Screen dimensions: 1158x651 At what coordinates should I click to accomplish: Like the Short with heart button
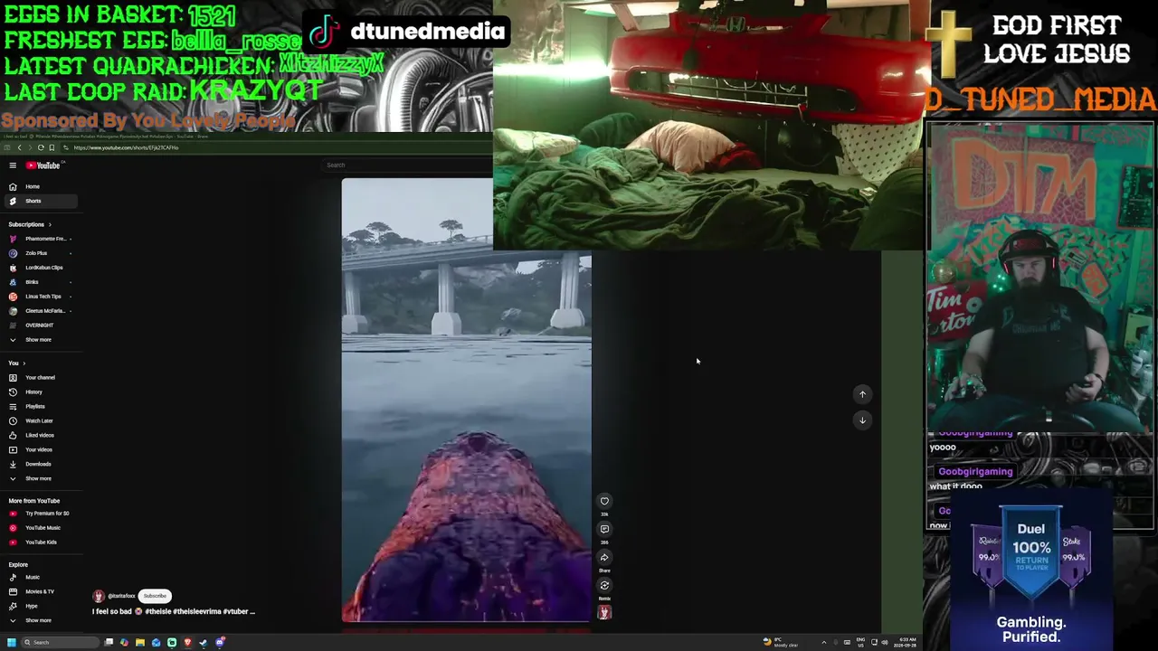604,502
